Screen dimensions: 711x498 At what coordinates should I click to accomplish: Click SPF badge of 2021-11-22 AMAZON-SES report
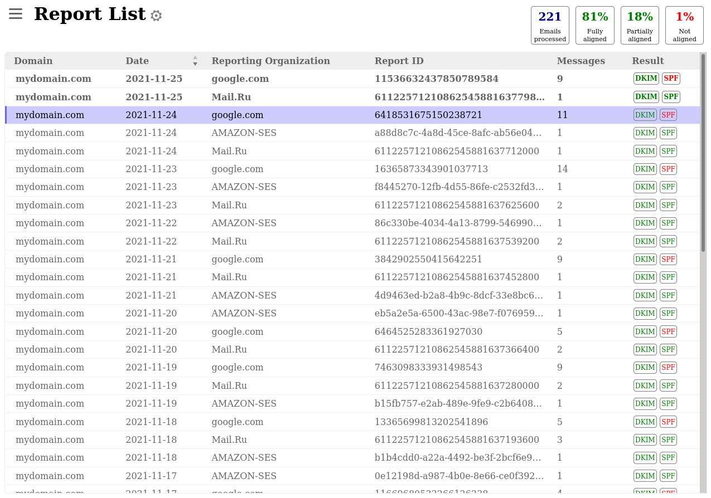click(x=668, y=223)
